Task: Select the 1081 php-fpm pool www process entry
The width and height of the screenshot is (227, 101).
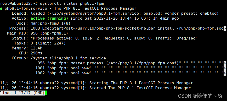Action: pos(63,68)
